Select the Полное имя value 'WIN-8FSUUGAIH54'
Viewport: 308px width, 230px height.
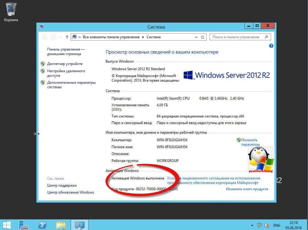pyautogui.click(x=172, y=147)
